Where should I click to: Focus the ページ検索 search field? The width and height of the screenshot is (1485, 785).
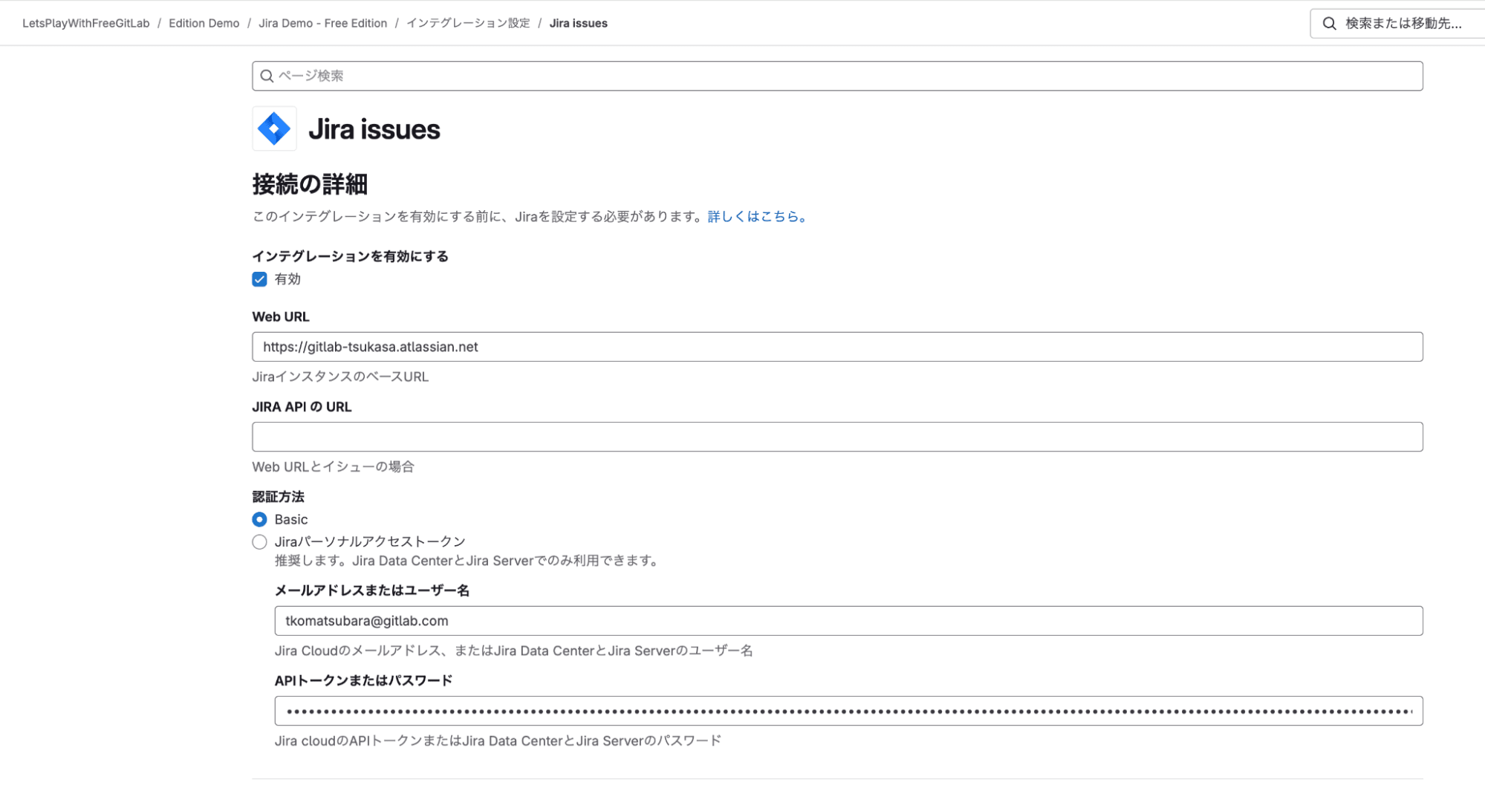[x=837, y=76]
